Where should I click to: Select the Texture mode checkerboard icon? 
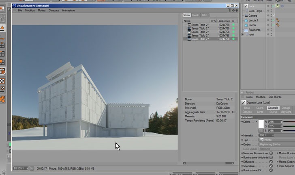pyautogui.click(x=2, y=81)
